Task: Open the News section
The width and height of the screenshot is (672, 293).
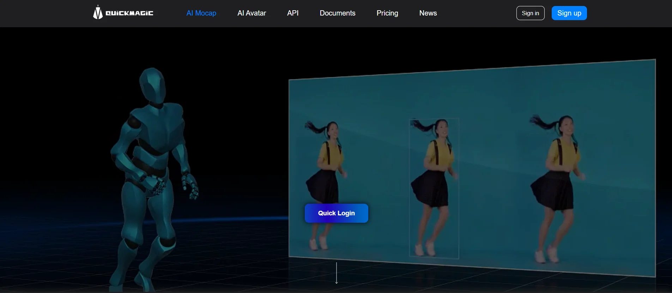Action: 428,13
